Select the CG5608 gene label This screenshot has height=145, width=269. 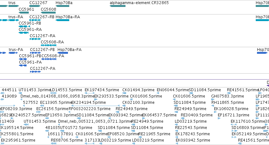[x=48, y=9]
